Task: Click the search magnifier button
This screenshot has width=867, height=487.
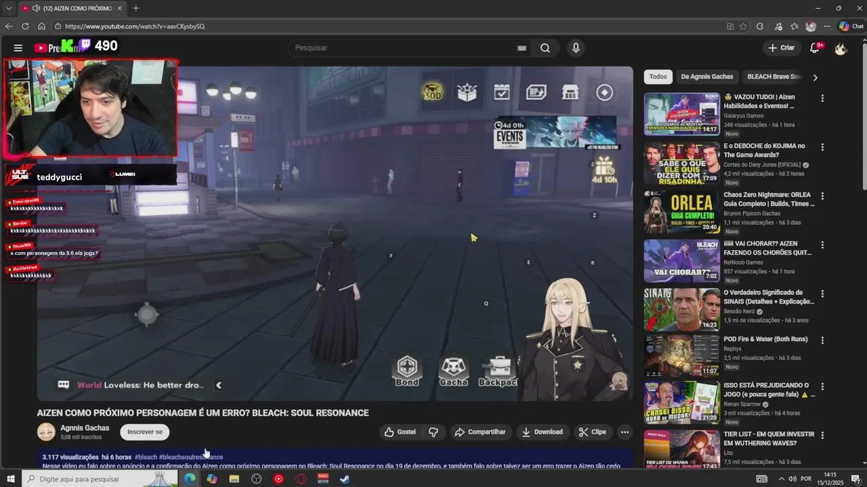Action: [x=545, y=48]
